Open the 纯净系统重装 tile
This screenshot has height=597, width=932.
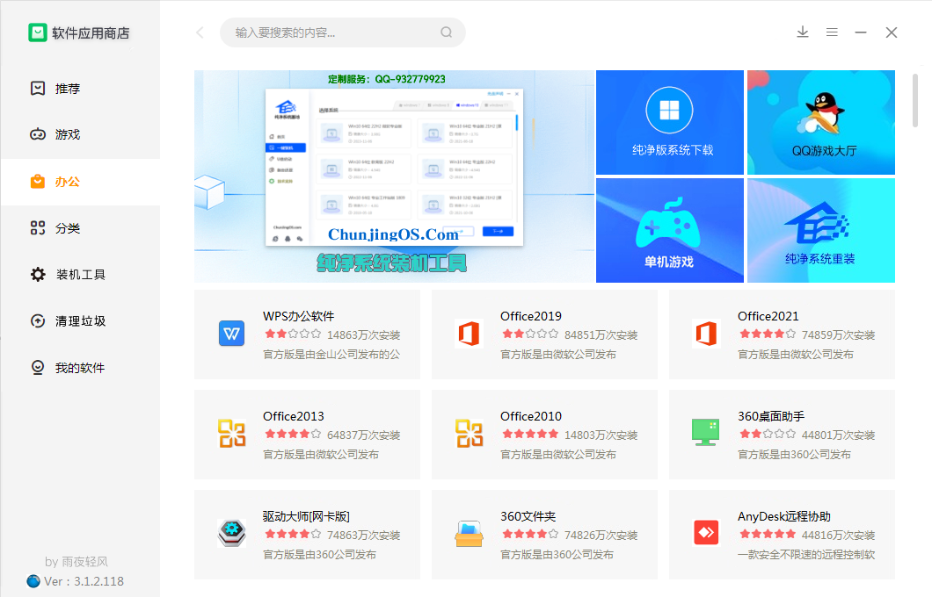pos(821,230)
